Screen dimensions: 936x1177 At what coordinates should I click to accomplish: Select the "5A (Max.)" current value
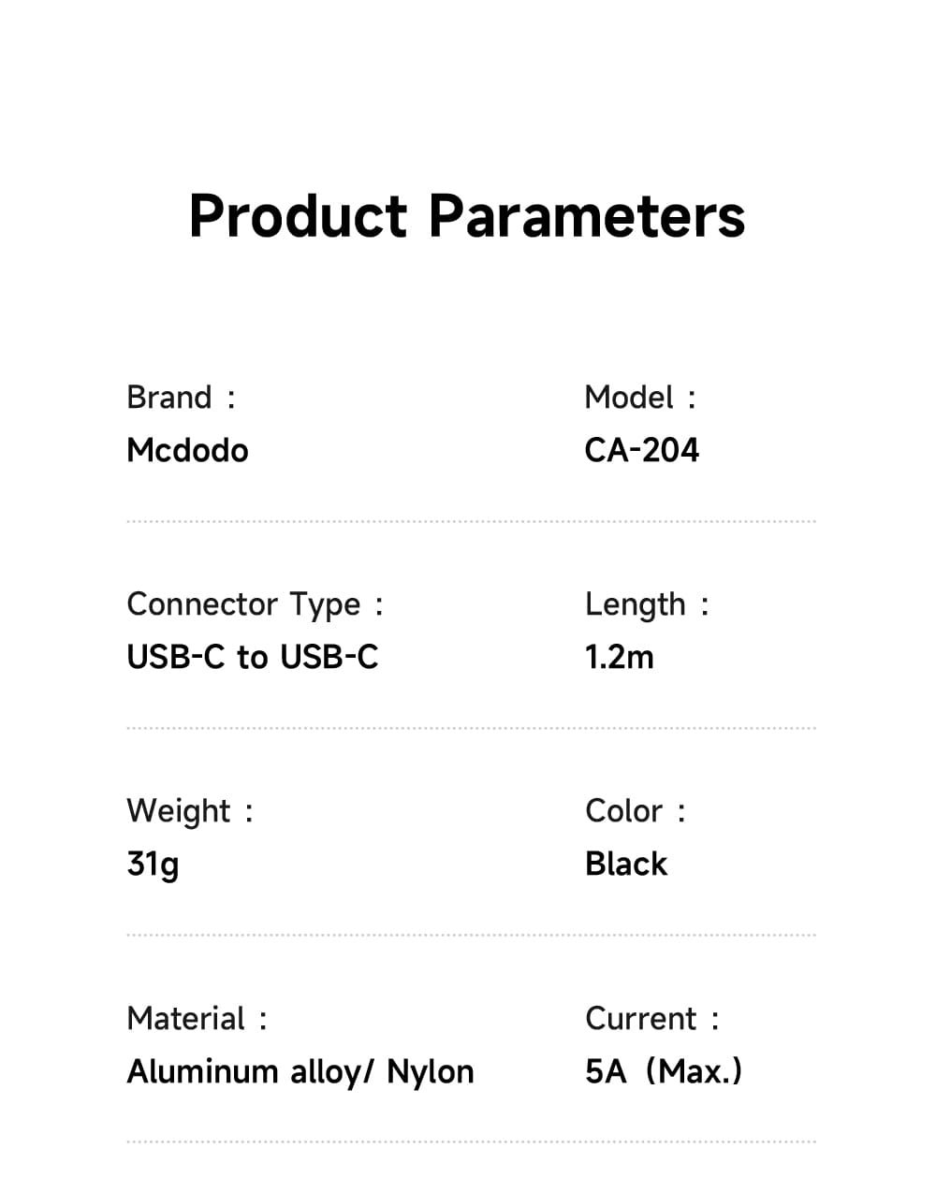tap(663, 1071)
